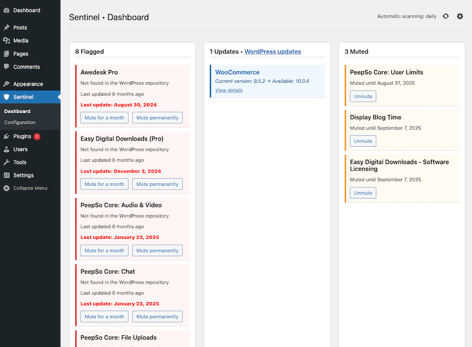The height and width of the screenshot is (347, 472).
Task: Click 'Last update: August 30, 2024' text
Action: coord(118,105)
